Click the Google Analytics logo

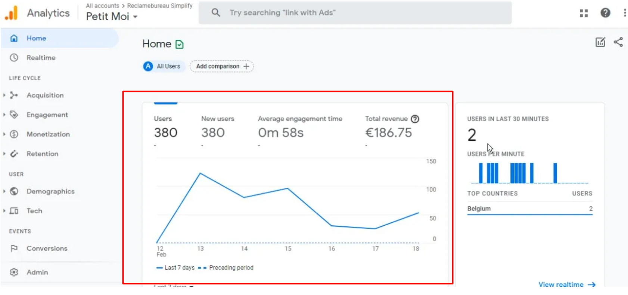tap(12, 13)
